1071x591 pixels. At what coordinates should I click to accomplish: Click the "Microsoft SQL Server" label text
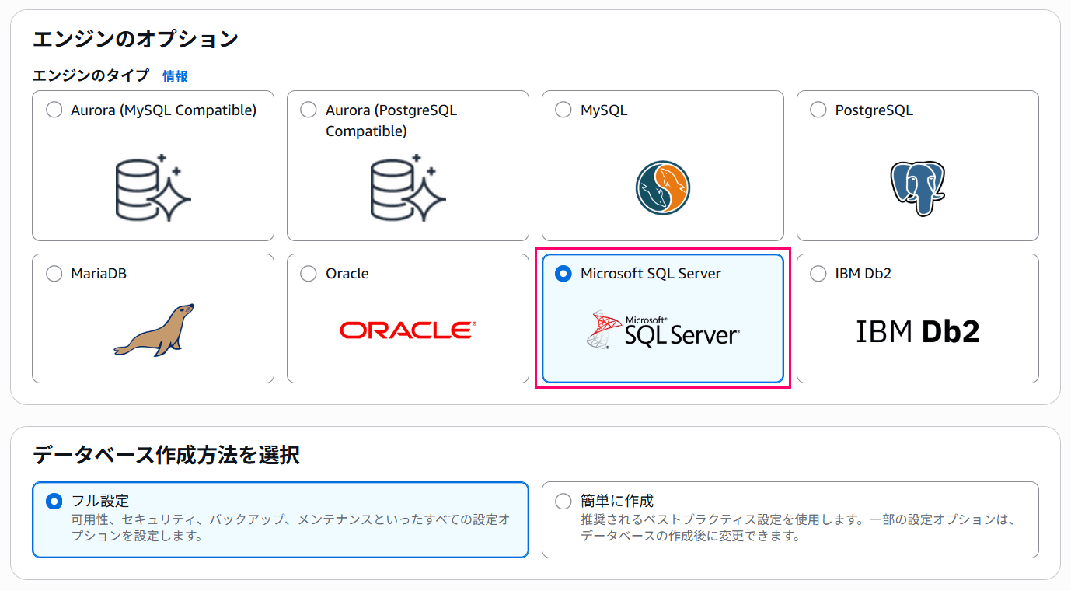(x=651, y=274)
